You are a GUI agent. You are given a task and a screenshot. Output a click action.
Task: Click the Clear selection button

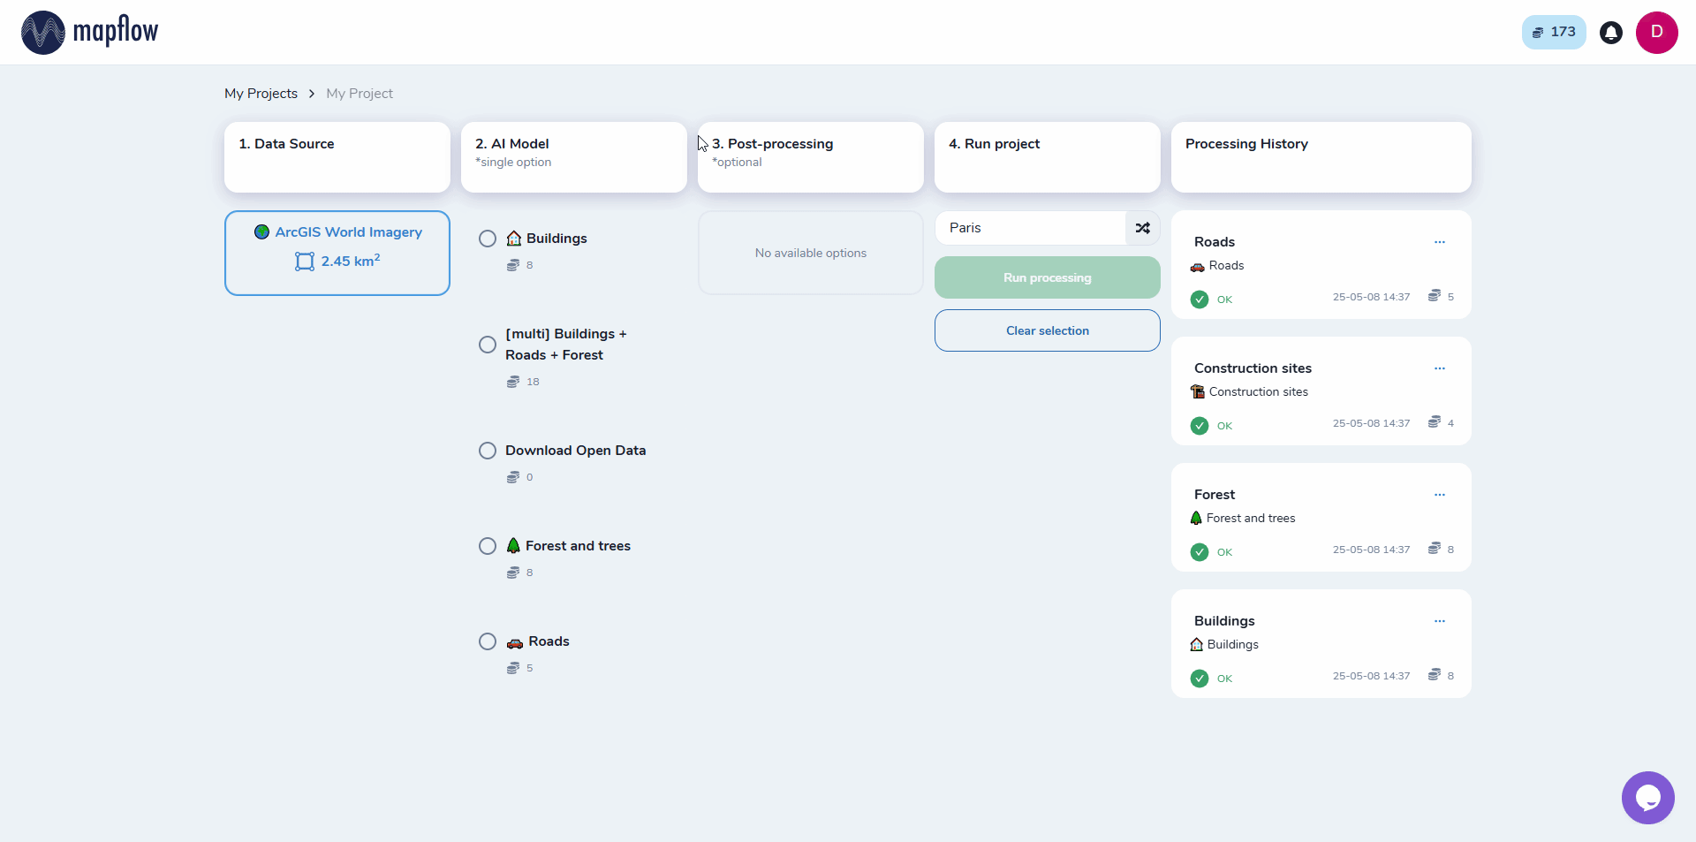[1047, 330]
